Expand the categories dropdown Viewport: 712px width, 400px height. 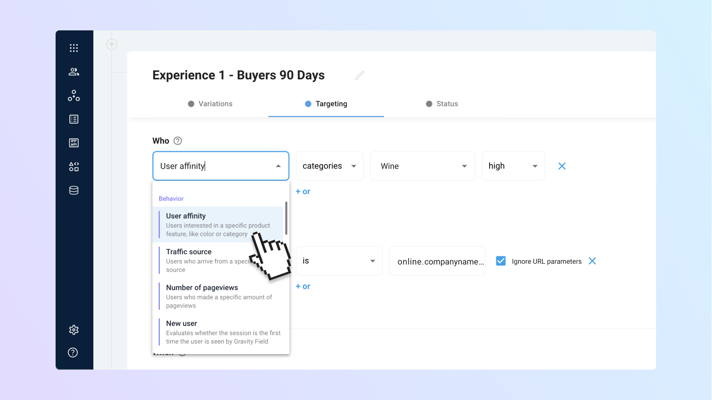click(x=329, y=166)
